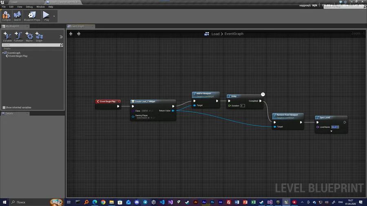The height and width of the screenshot is (206, 367).
Task: Open Discord from taskbar
Action: tap(137, 202)
